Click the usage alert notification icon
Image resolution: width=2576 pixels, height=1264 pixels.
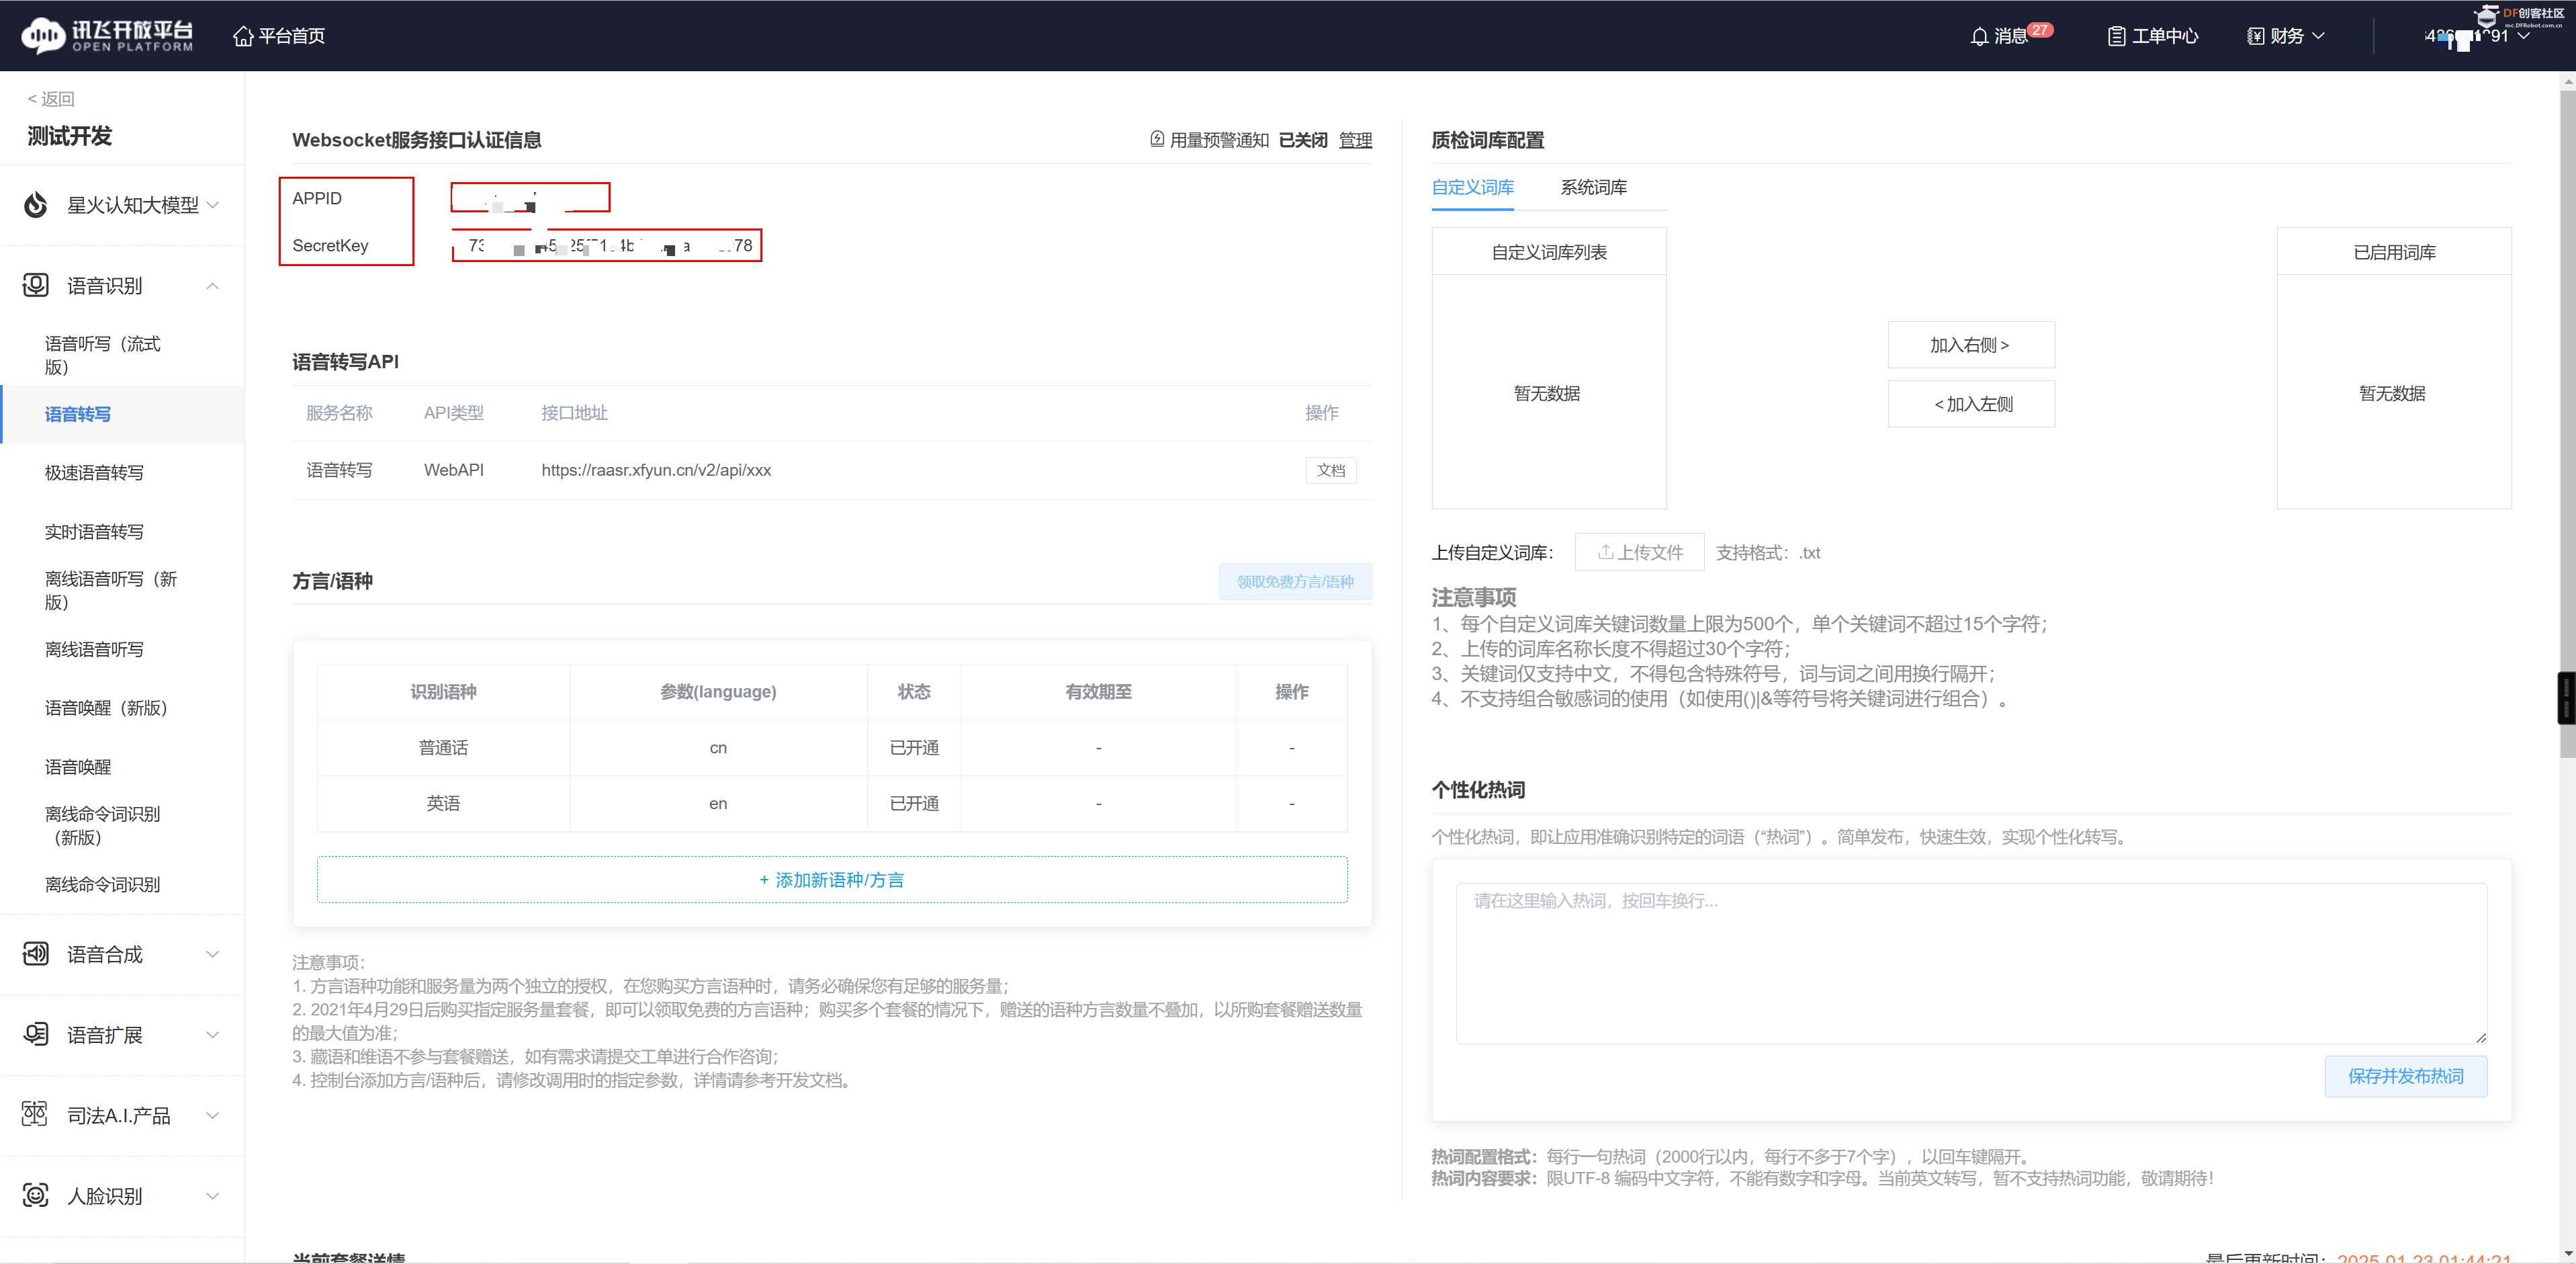click(1157, 139)
